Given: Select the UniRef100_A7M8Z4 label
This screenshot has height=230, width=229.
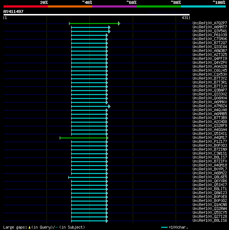Looking at the screenshot, I should (x=210, y=106).
